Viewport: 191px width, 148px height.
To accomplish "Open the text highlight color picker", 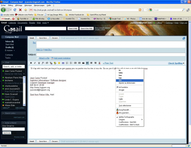I will point(55,63).
